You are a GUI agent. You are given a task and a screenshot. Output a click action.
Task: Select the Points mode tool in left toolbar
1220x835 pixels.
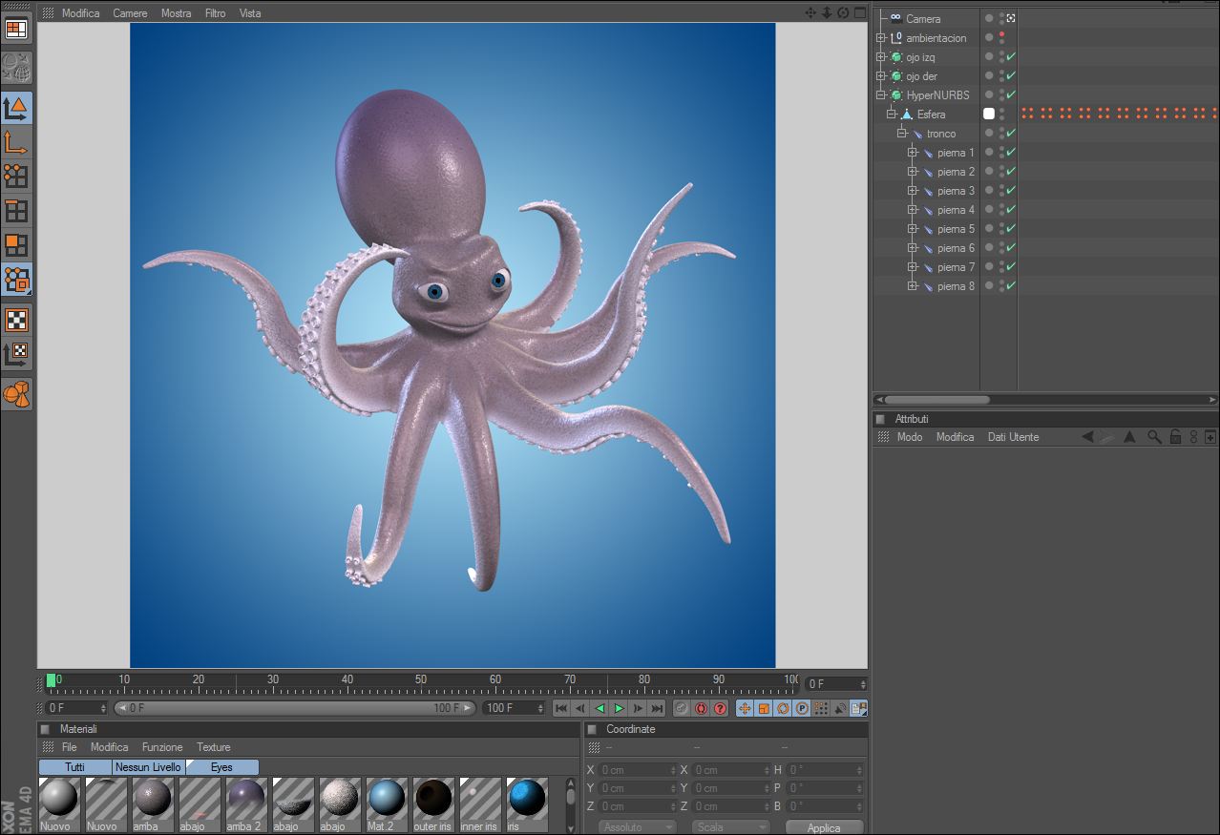(16, 176)
